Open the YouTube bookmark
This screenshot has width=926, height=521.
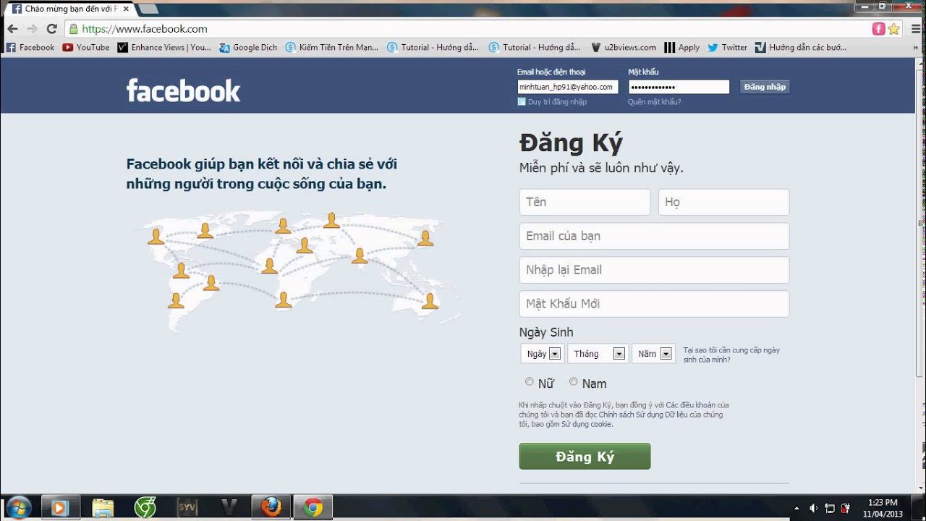coord(86,47)
